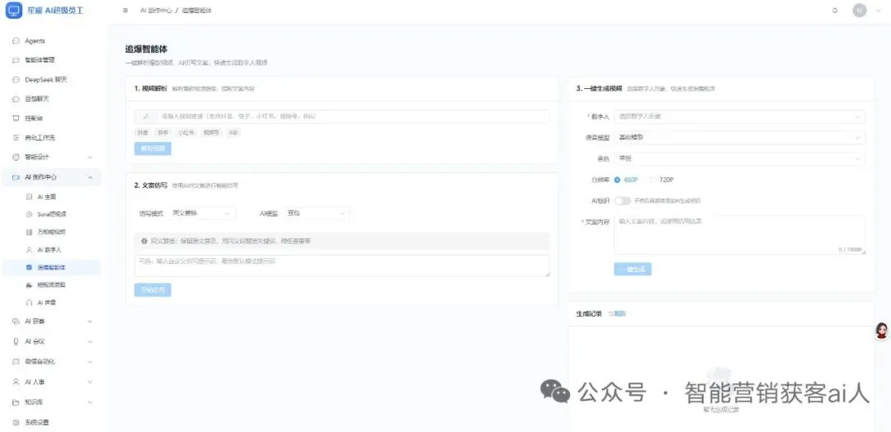
Task: Collapse sidebar with the hamburger icon
Action: [x=125, y=10]
